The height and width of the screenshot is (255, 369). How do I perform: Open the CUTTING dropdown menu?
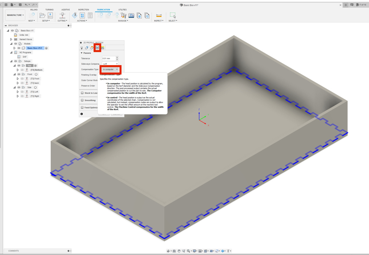[62, 21]
